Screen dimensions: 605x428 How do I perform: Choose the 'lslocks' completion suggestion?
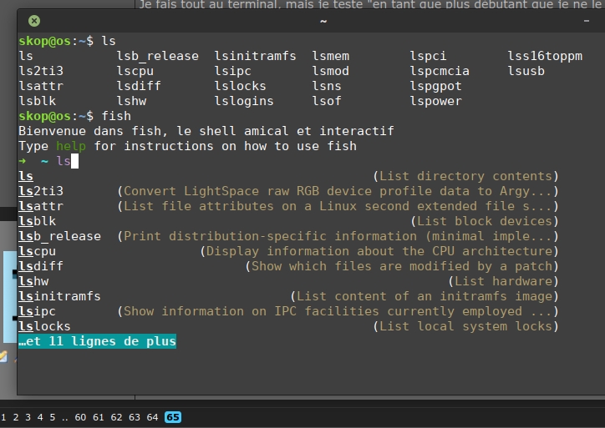tap(44, 326)
